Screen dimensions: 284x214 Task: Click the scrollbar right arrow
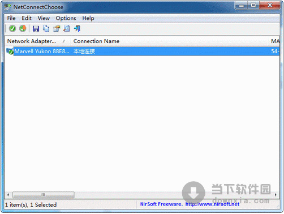point(276,195)
